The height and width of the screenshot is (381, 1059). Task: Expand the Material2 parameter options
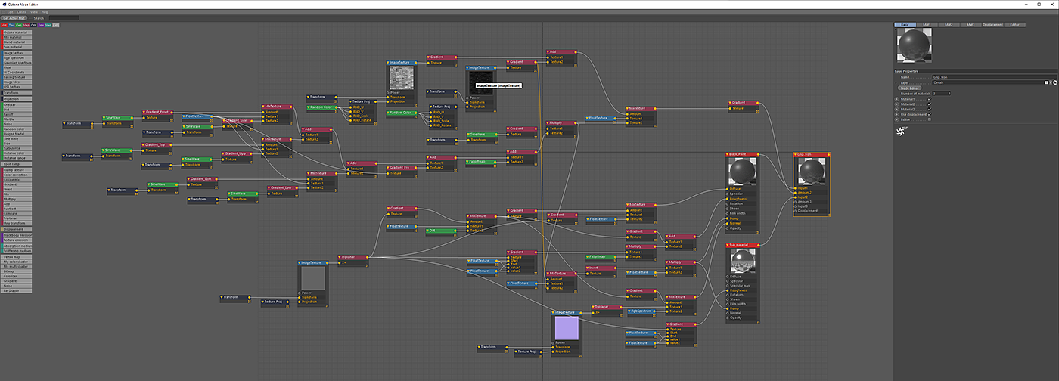click(x=897, y=104)
